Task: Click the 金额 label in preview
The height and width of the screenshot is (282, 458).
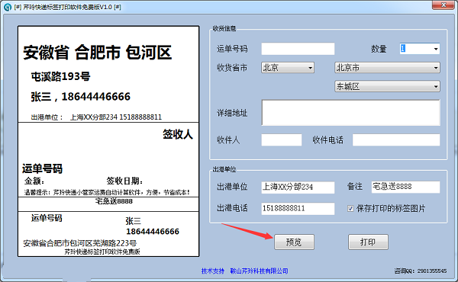Action: click(x=34, y=181)
